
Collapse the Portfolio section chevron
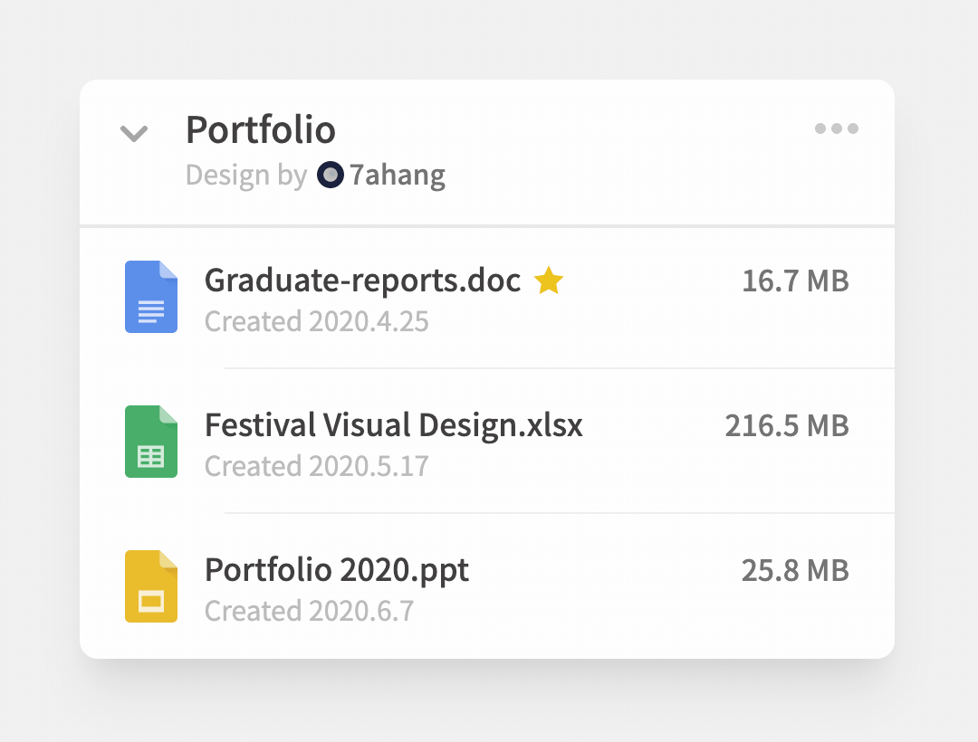click(x=134, y=133)
